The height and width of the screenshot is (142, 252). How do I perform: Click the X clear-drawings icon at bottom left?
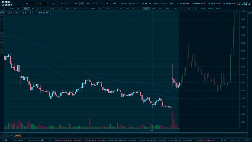pos(2,136)
